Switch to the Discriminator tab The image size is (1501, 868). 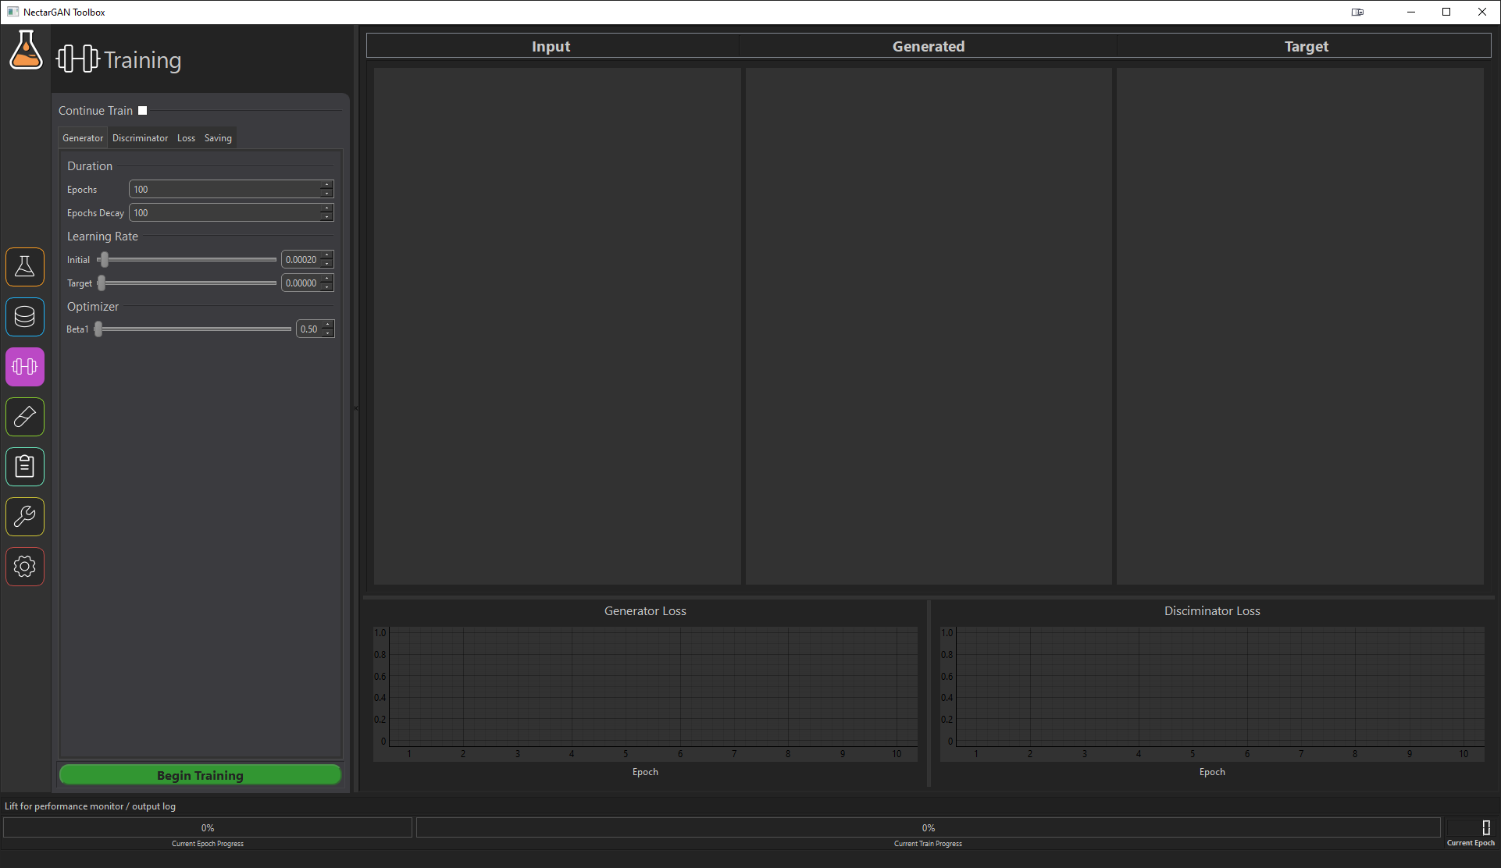pos(140,138)
